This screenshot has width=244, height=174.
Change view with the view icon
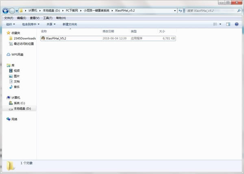pos(215,24)
